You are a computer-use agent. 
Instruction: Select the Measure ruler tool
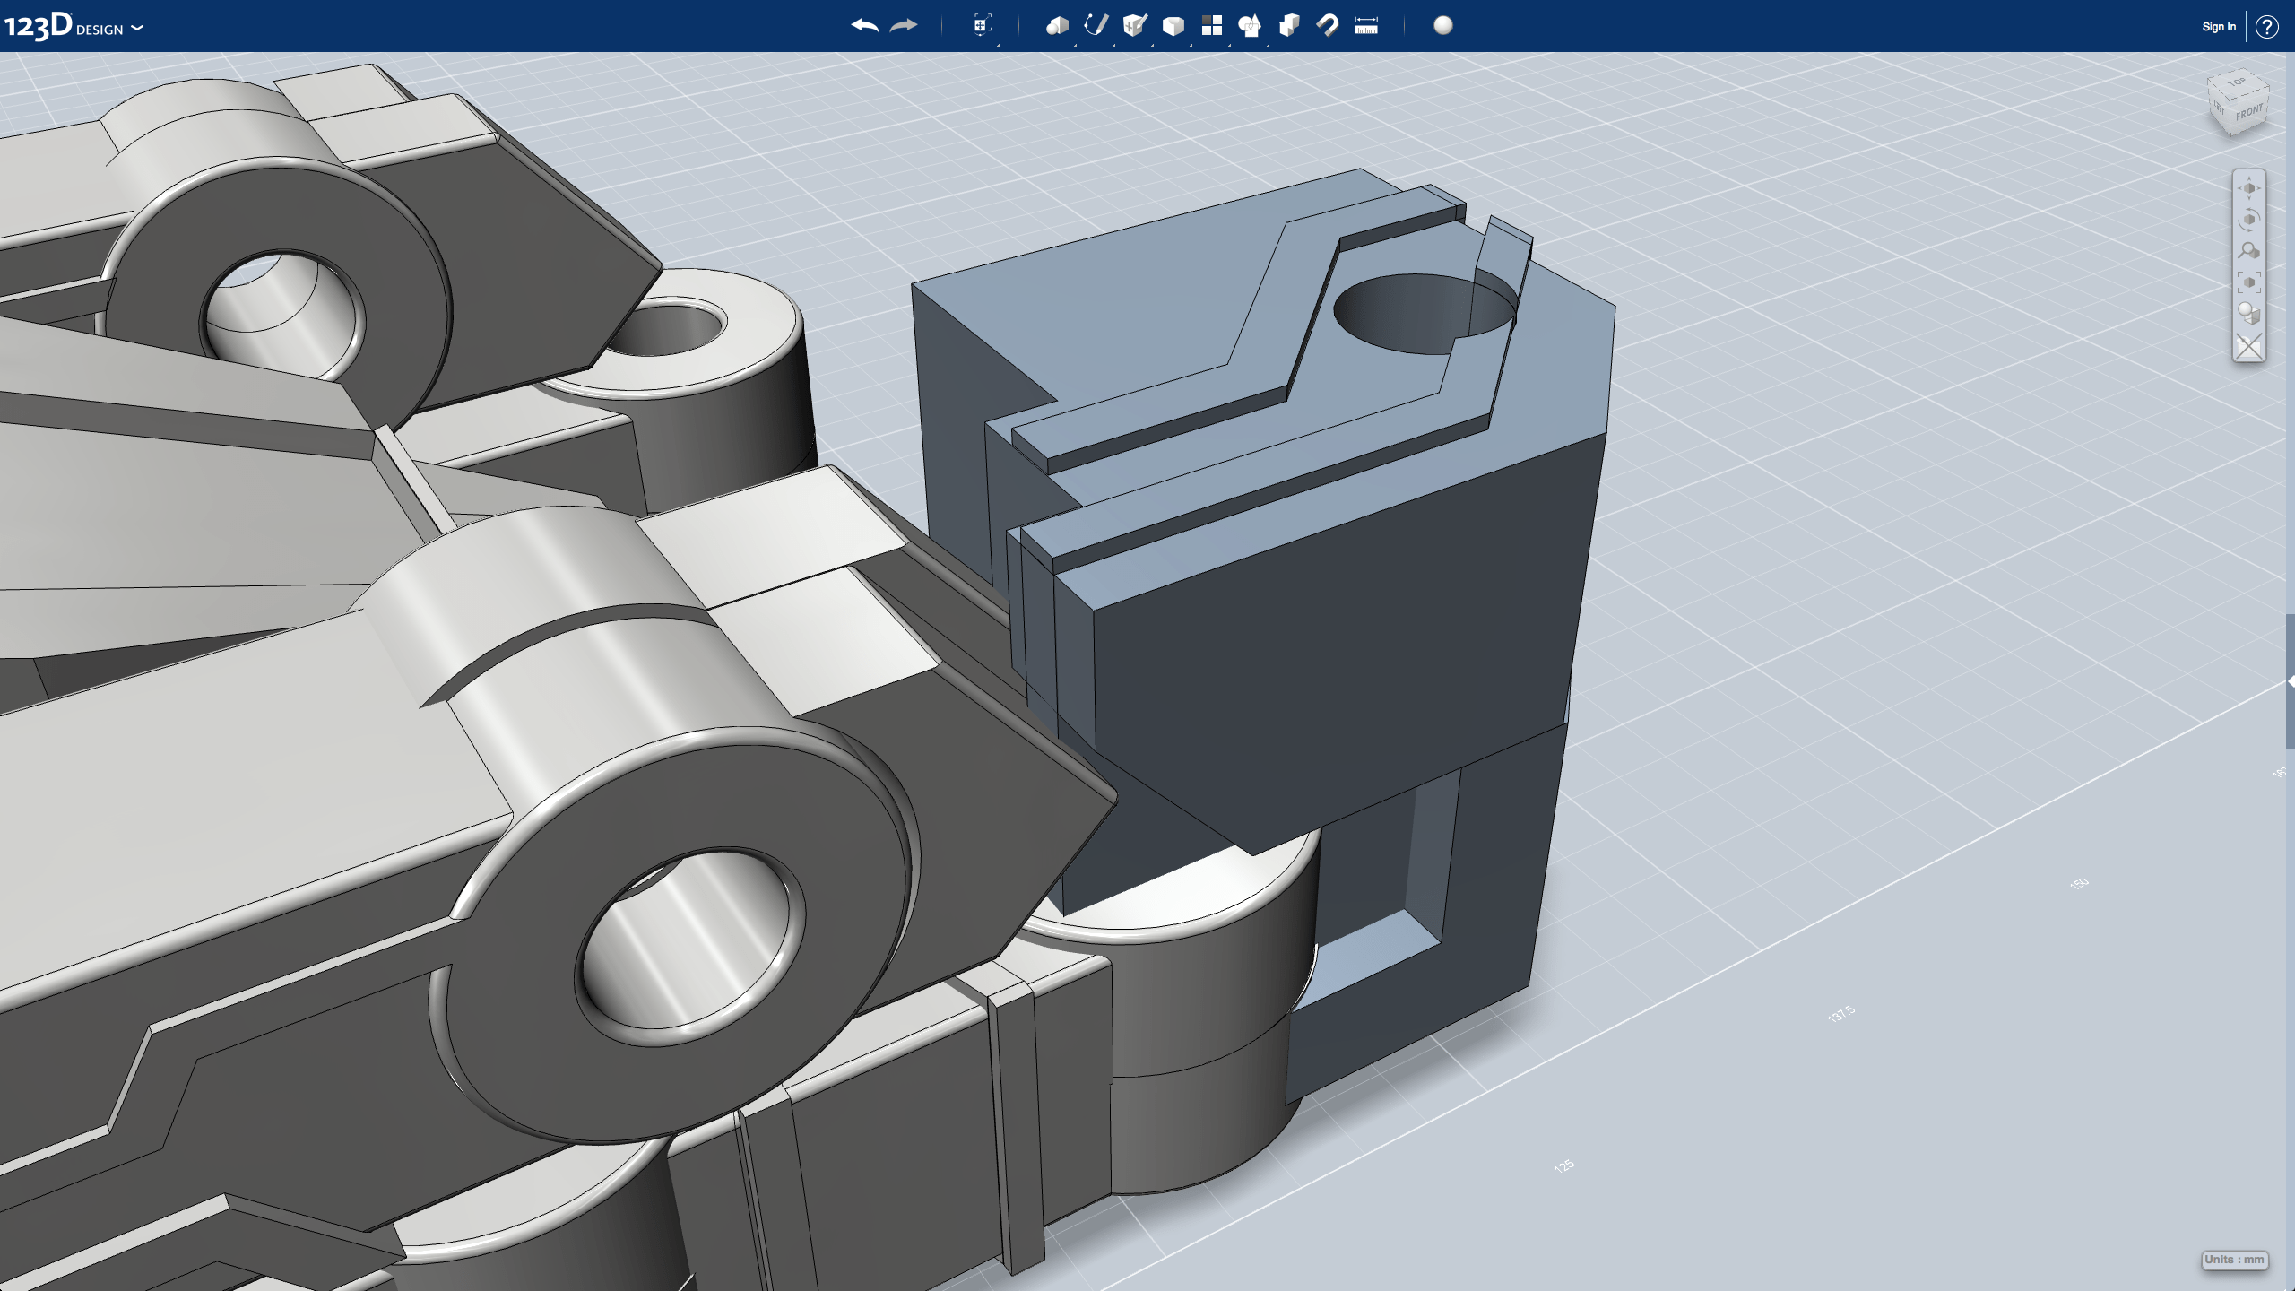tap(1365, 26)
